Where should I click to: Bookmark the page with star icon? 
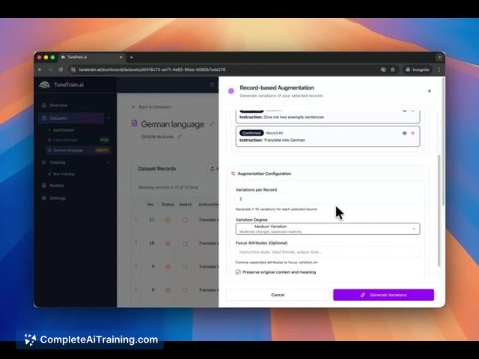click(393, 70)
